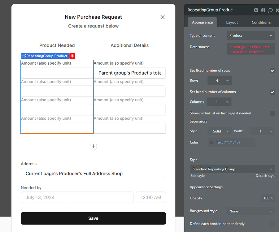
Task: Click the comment bubble icon in the panel header
Action: click(x=270, y=10)
